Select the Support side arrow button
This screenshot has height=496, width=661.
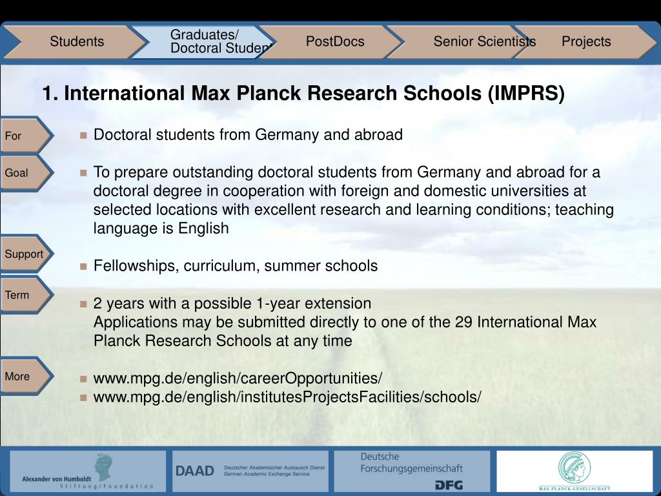(x=26, y=253)
